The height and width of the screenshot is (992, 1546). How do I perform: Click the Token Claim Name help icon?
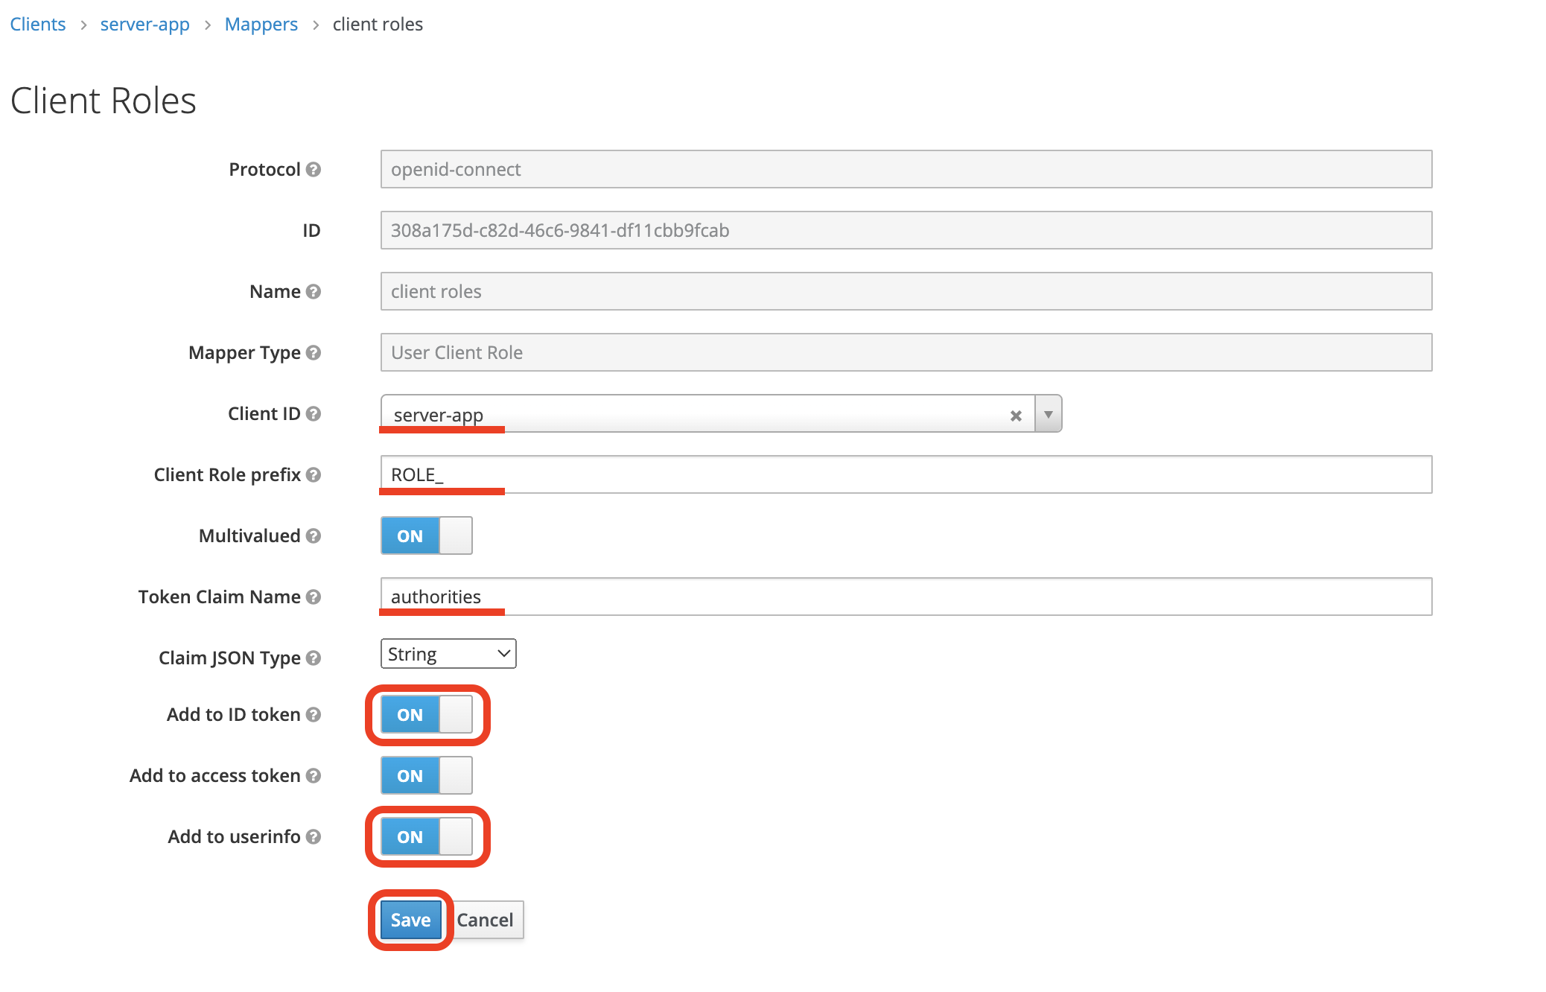click(314, 597)
